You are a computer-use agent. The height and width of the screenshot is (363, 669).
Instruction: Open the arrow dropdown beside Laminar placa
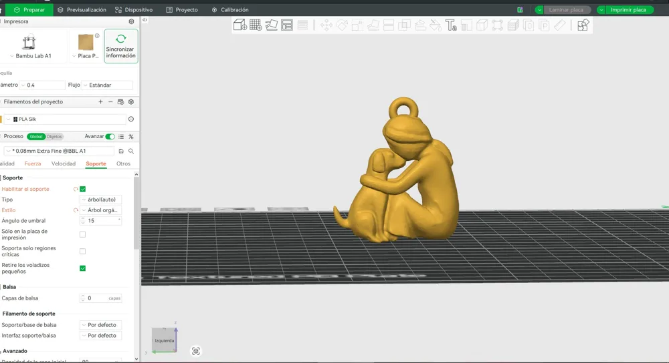[x=540, y=10]
